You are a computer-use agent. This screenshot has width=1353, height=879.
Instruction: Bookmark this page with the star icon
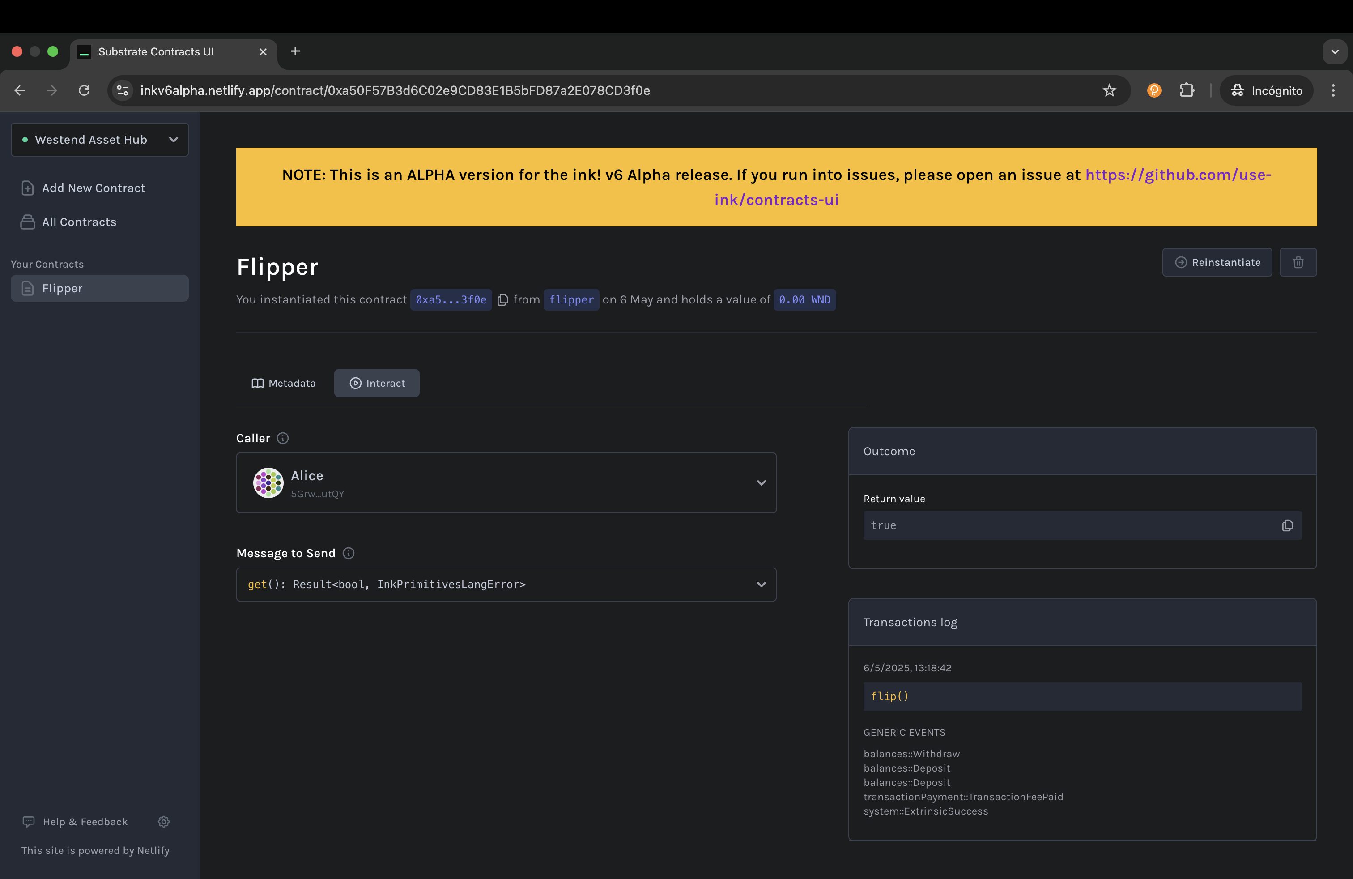pyautogui.click(x=1109, y=90)
